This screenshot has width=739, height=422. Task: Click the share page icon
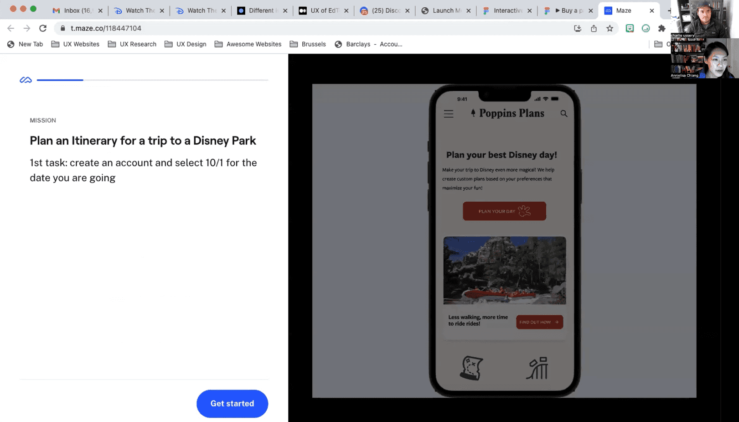(594, 28)
